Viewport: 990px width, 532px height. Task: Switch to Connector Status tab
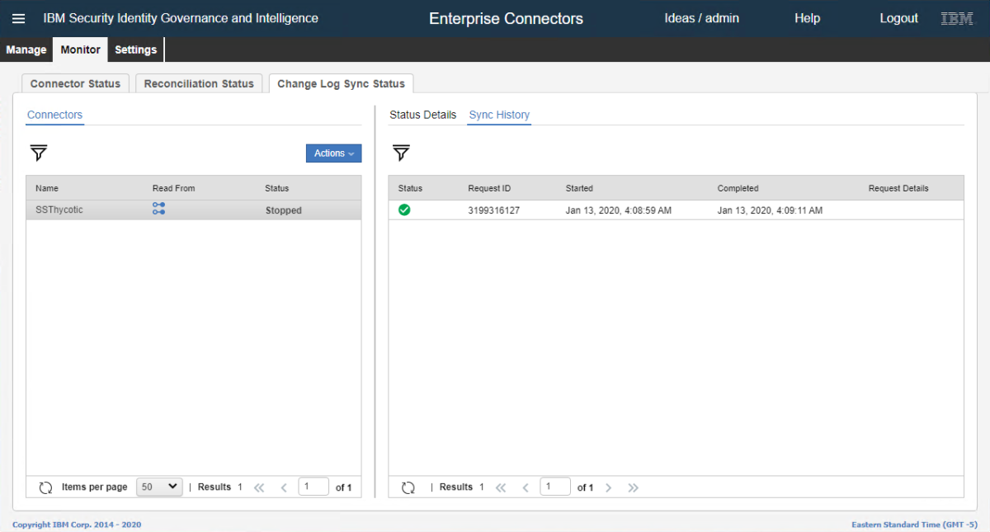pos(75,83)
